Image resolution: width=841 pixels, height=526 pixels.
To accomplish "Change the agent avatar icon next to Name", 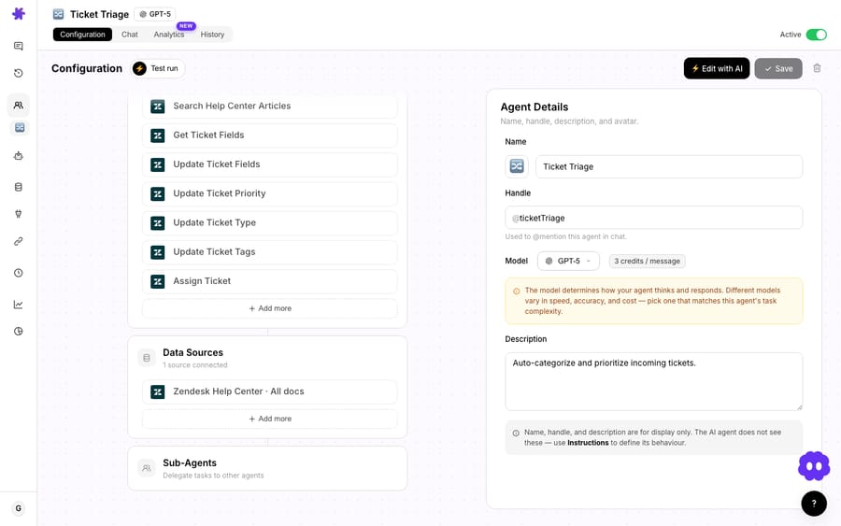I will (517, 166).
